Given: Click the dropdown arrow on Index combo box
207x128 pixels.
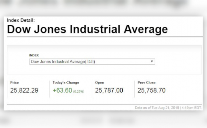Looking at the screenshot, I should pyautogui.click(x=152, y=62).
